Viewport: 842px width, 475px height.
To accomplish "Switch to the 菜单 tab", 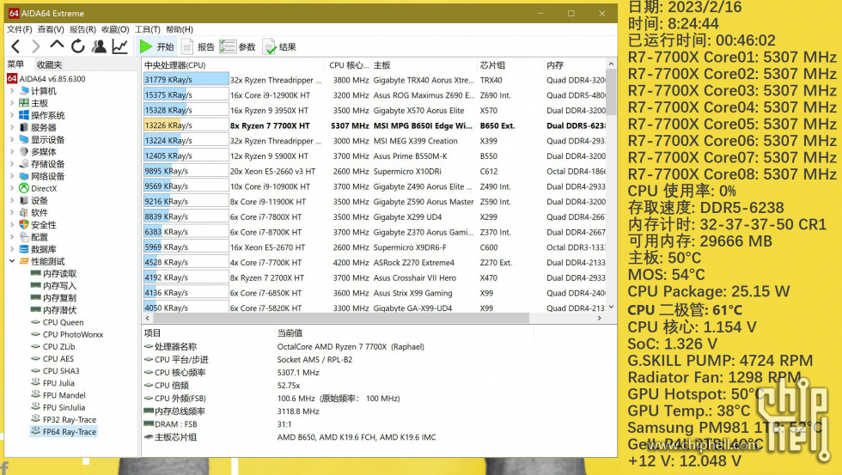I will click(15, 64).
